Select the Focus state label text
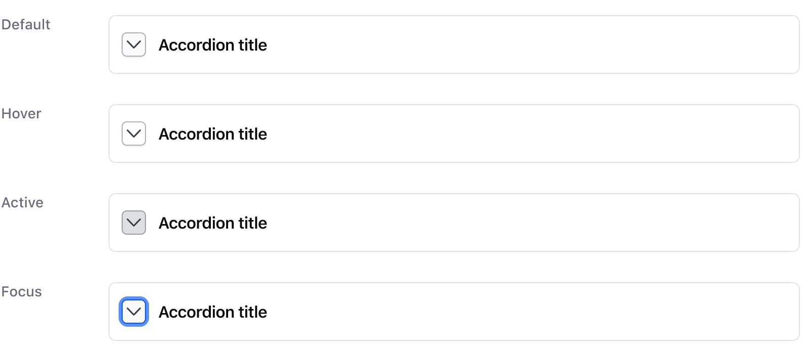Image resolution: width=811 pixels, height=350 pixels. [21, 291]
